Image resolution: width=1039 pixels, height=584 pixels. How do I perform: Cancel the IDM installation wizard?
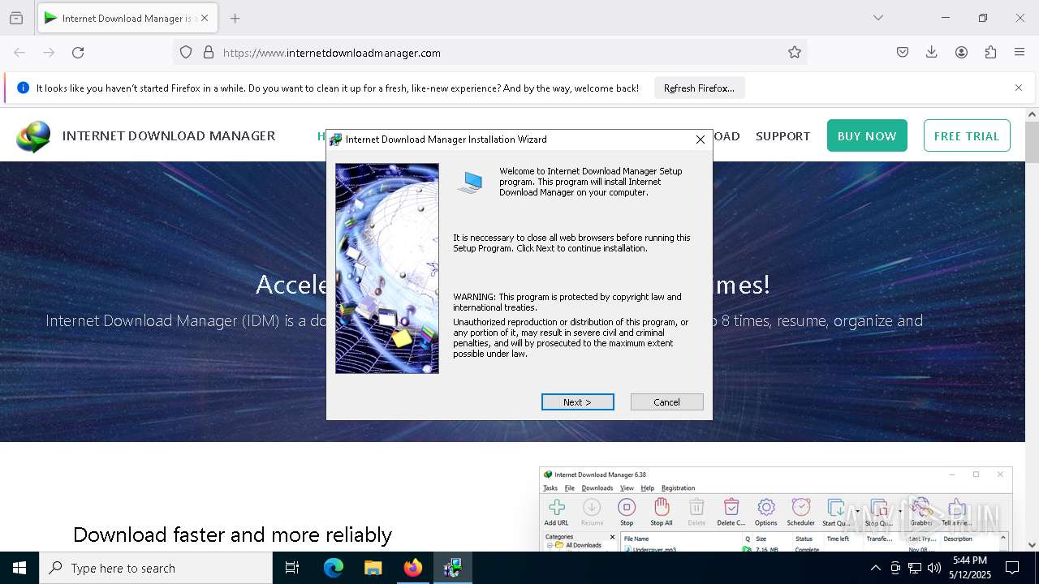tap(666, 402)
